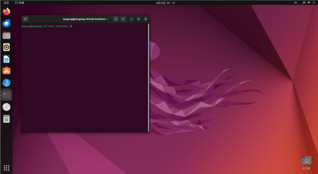Select the Terminal icon in the dock

(6, 95)
